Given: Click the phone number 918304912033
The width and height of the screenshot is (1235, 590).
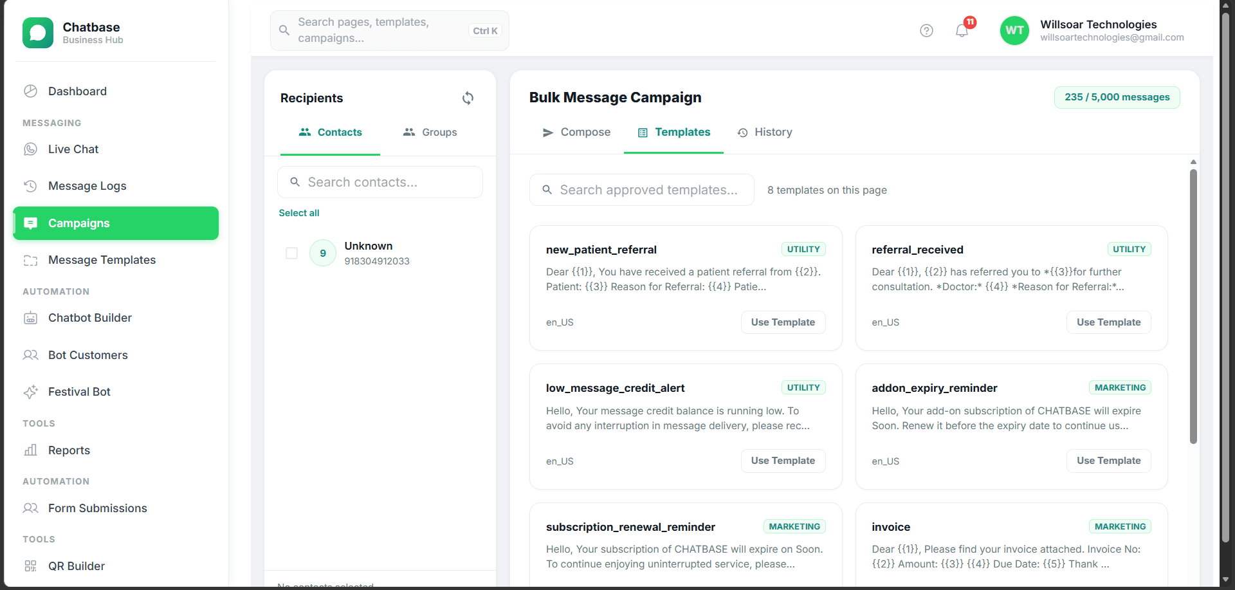Looking at the screenshot, I should (377, 261).
